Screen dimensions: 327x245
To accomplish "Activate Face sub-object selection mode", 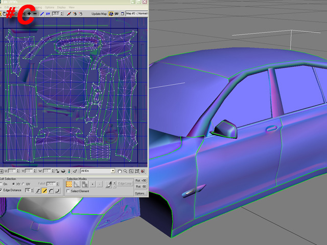I will (85, 184).
